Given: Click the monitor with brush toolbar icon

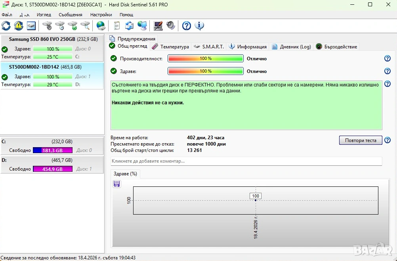Looking at the screenshot, I should point(158,26).
